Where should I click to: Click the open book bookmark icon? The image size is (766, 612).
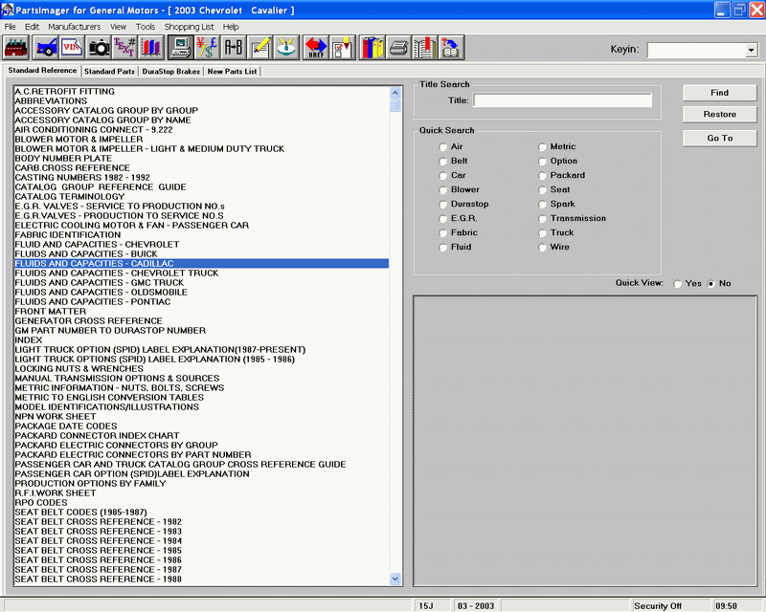(425, 48)
